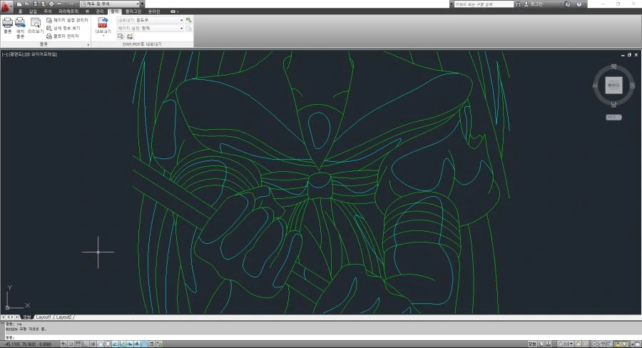This screenshot has width=642, height=348.
Task: Toggle Grid display in status bar
Action: coord(78,344)
